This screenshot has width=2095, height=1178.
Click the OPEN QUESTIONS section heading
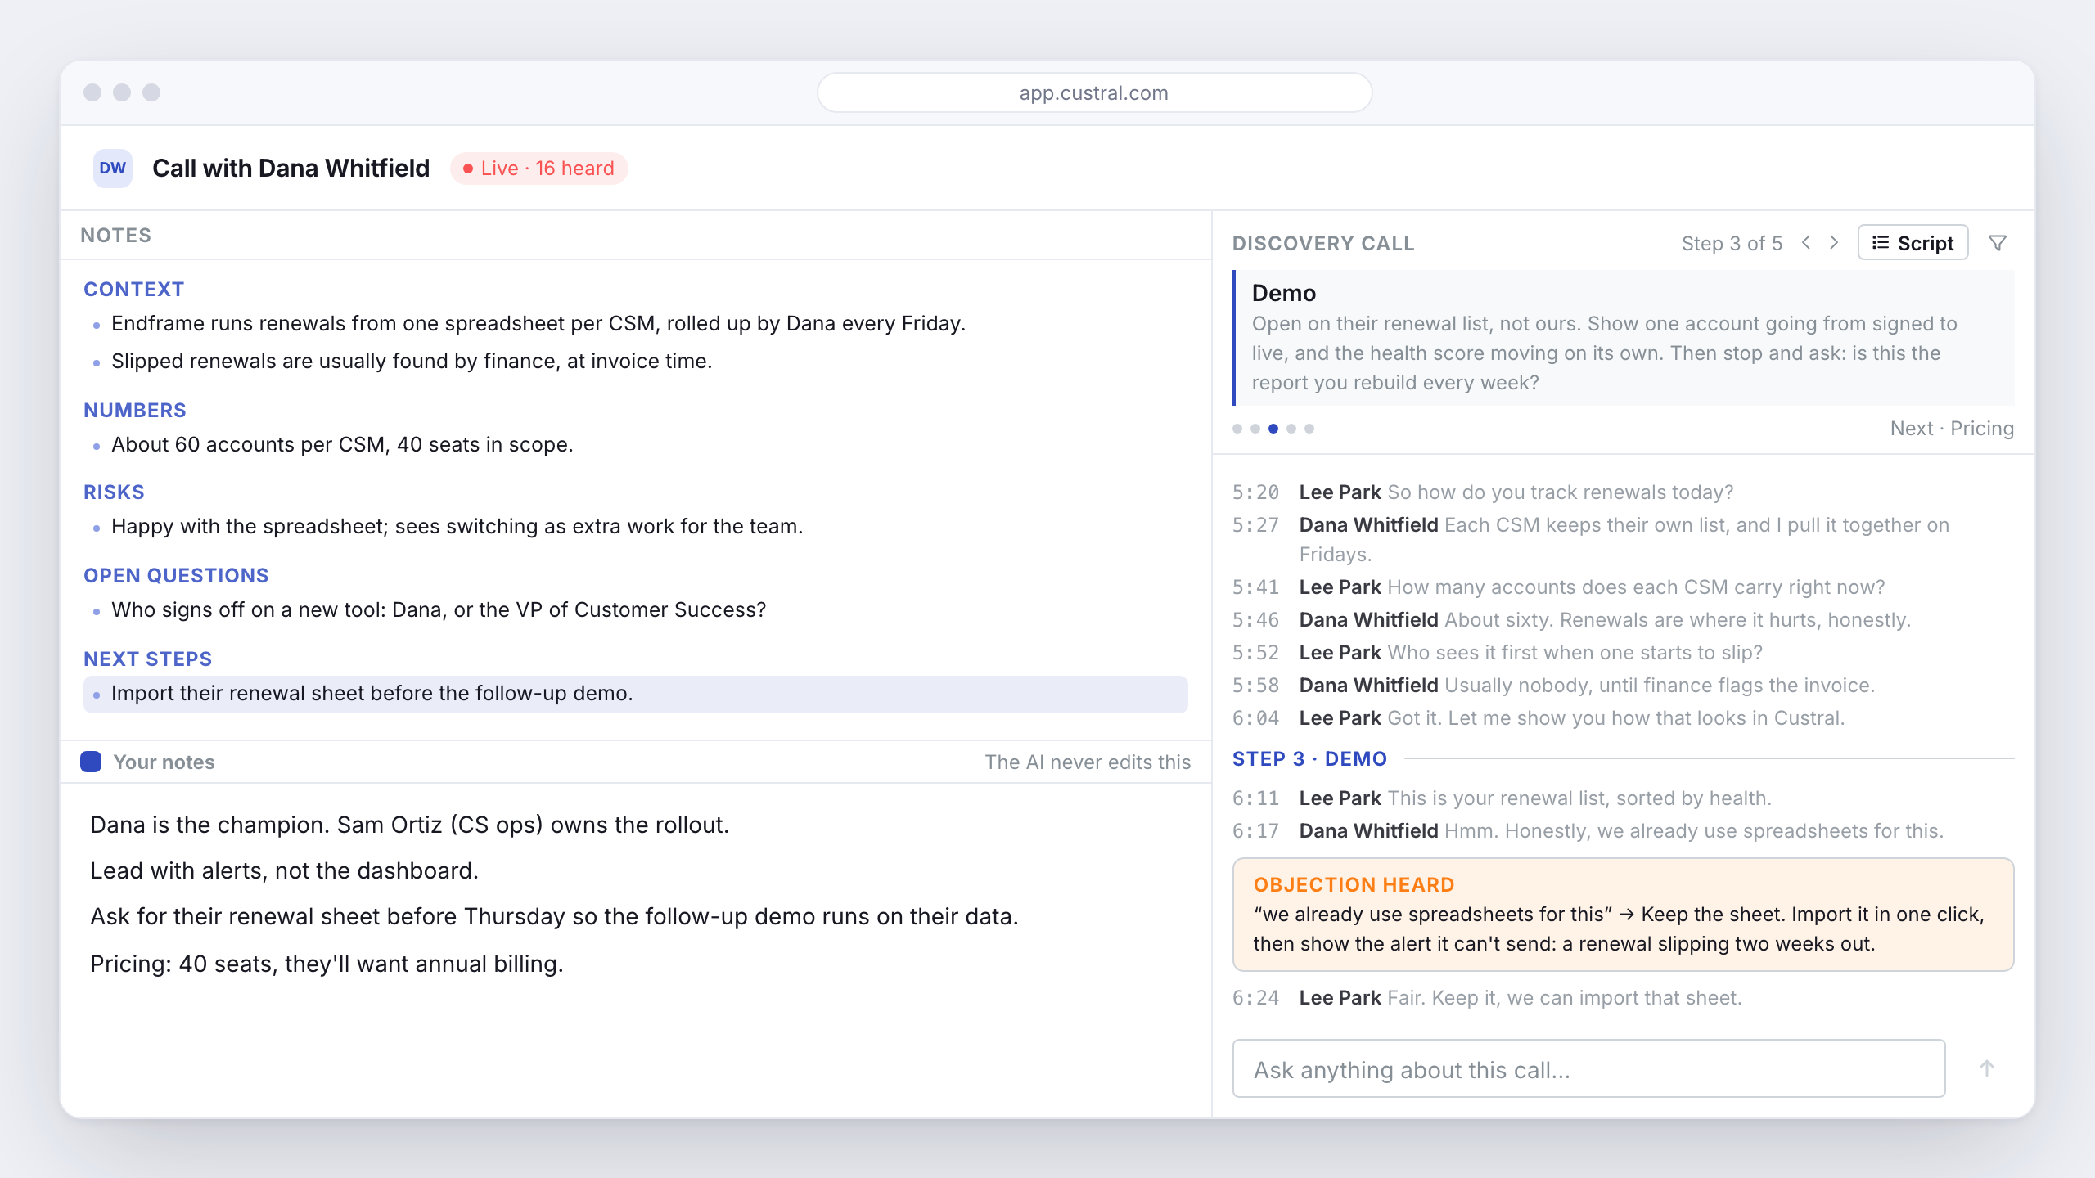(176, 576)
